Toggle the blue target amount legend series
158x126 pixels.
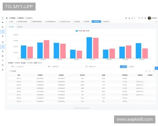[78, 31]
